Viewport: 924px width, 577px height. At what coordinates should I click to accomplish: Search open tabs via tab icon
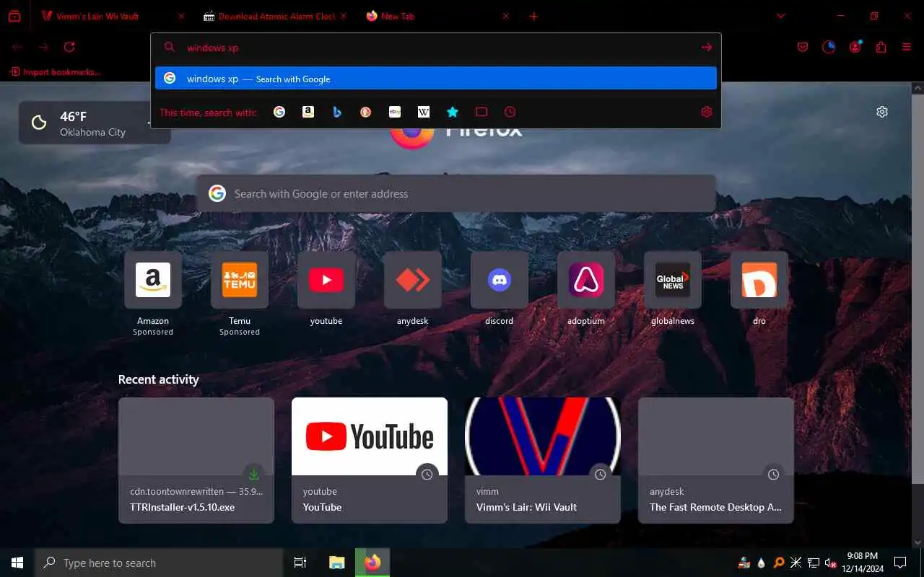point(481,112)
